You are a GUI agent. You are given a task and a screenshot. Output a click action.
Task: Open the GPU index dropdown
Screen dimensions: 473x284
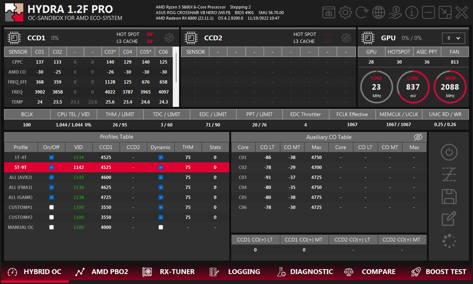453,38
